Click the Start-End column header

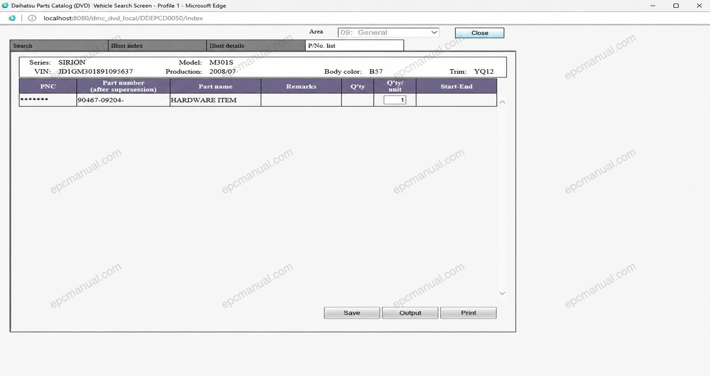456,86
